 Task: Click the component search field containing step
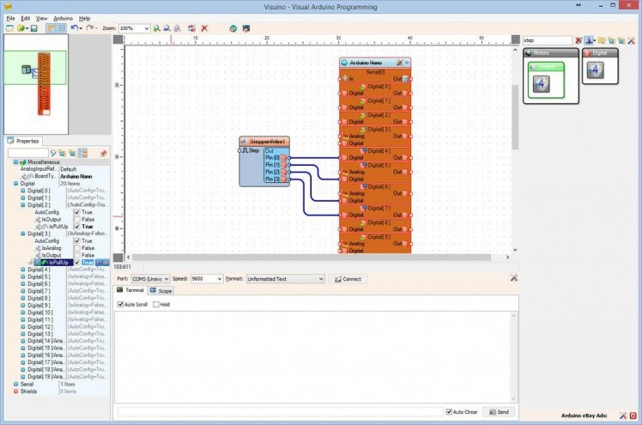click(x=548, y=40)
